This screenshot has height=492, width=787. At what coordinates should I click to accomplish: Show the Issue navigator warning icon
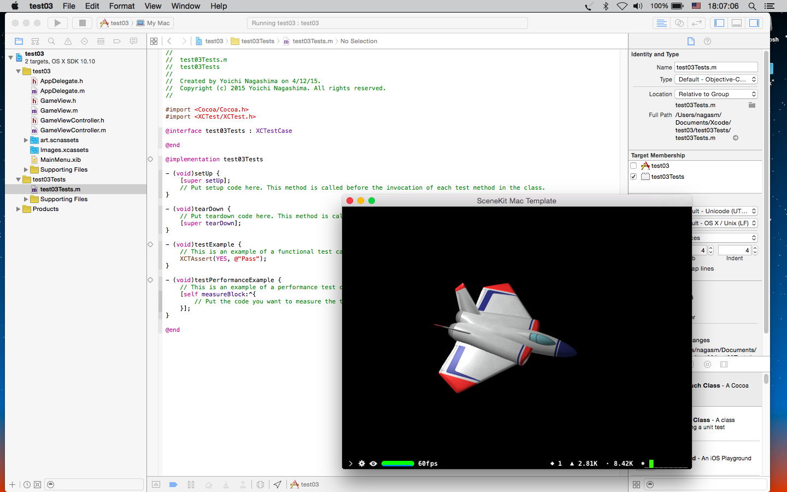pos(68,41)
